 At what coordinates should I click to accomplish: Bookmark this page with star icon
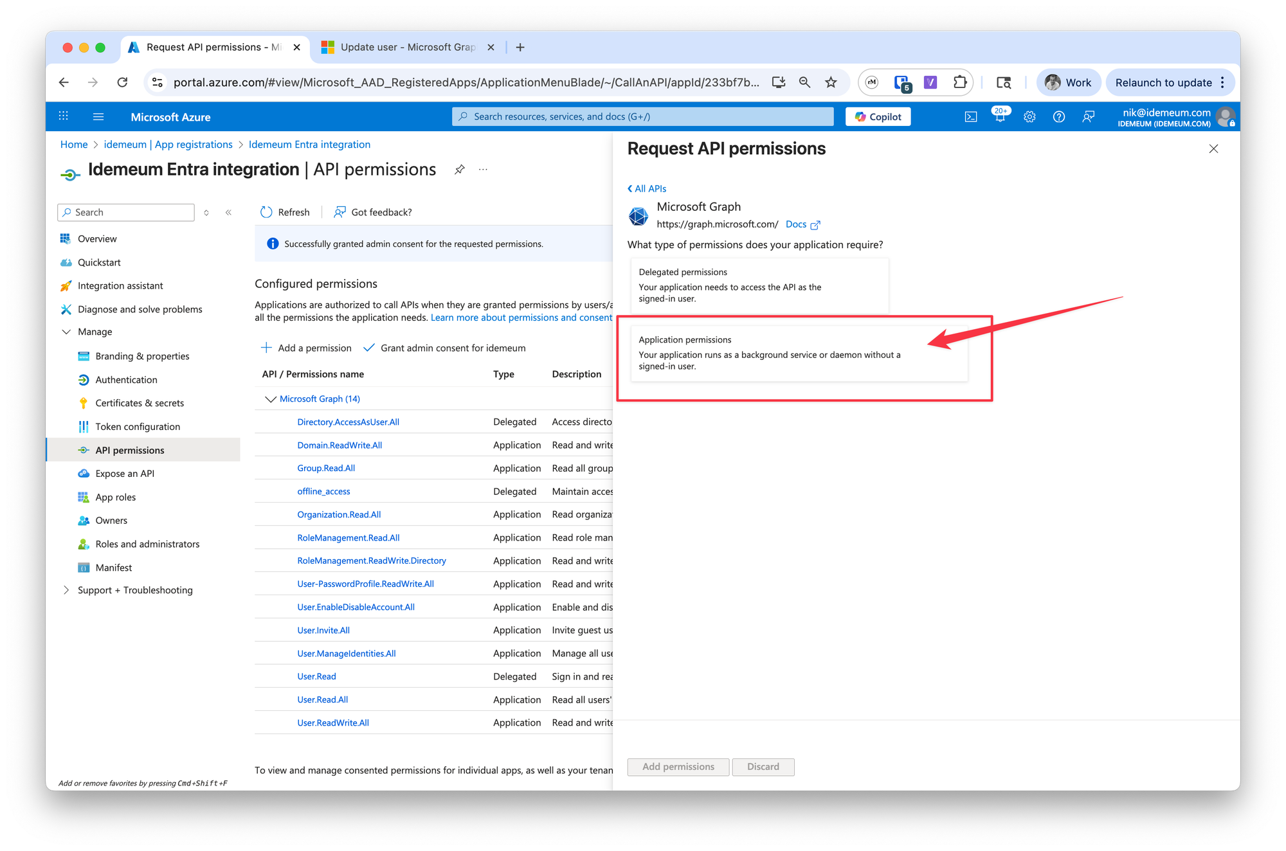[831, 82]
